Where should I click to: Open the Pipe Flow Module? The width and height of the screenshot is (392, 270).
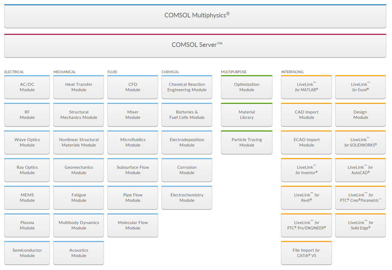(133, 198)
